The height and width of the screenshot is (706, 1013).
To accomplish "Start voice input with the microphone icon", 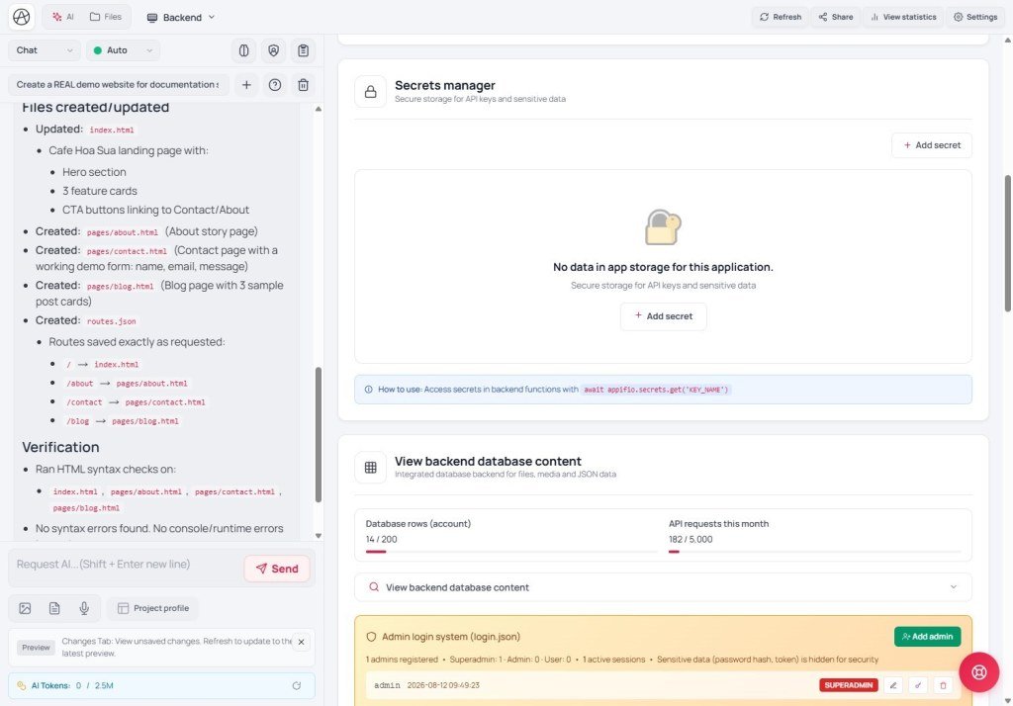I will point(84,608).
